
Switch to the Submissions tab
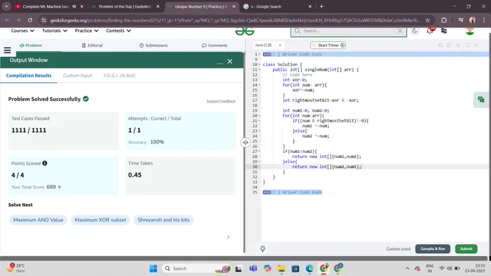[x=153, y=45]
